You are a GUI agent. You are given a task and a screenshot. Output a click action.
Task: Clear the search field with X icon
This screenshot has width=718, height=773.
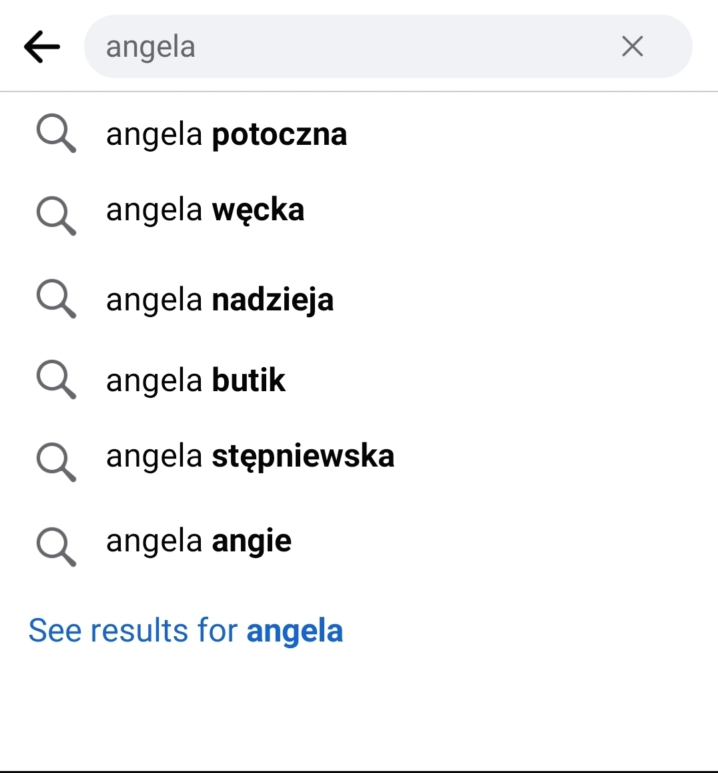(x=632, y=47)
